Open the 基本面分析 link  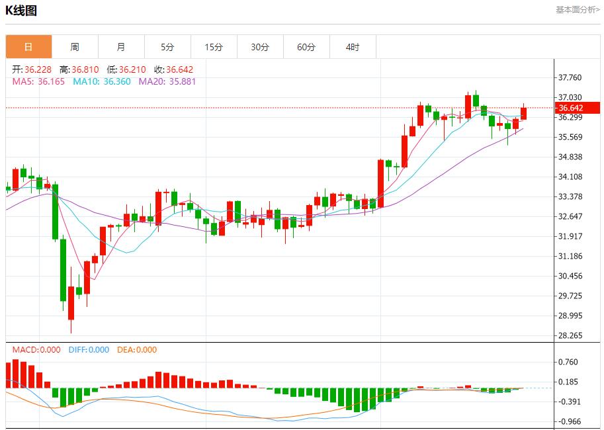pos(577,10)
